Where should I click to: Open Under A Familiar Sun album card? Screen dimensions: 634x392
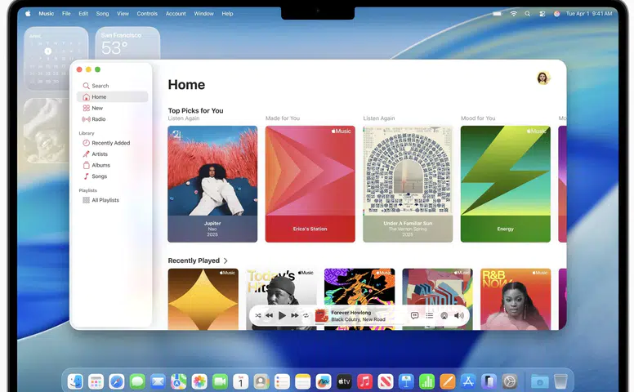tap(408, 185)
